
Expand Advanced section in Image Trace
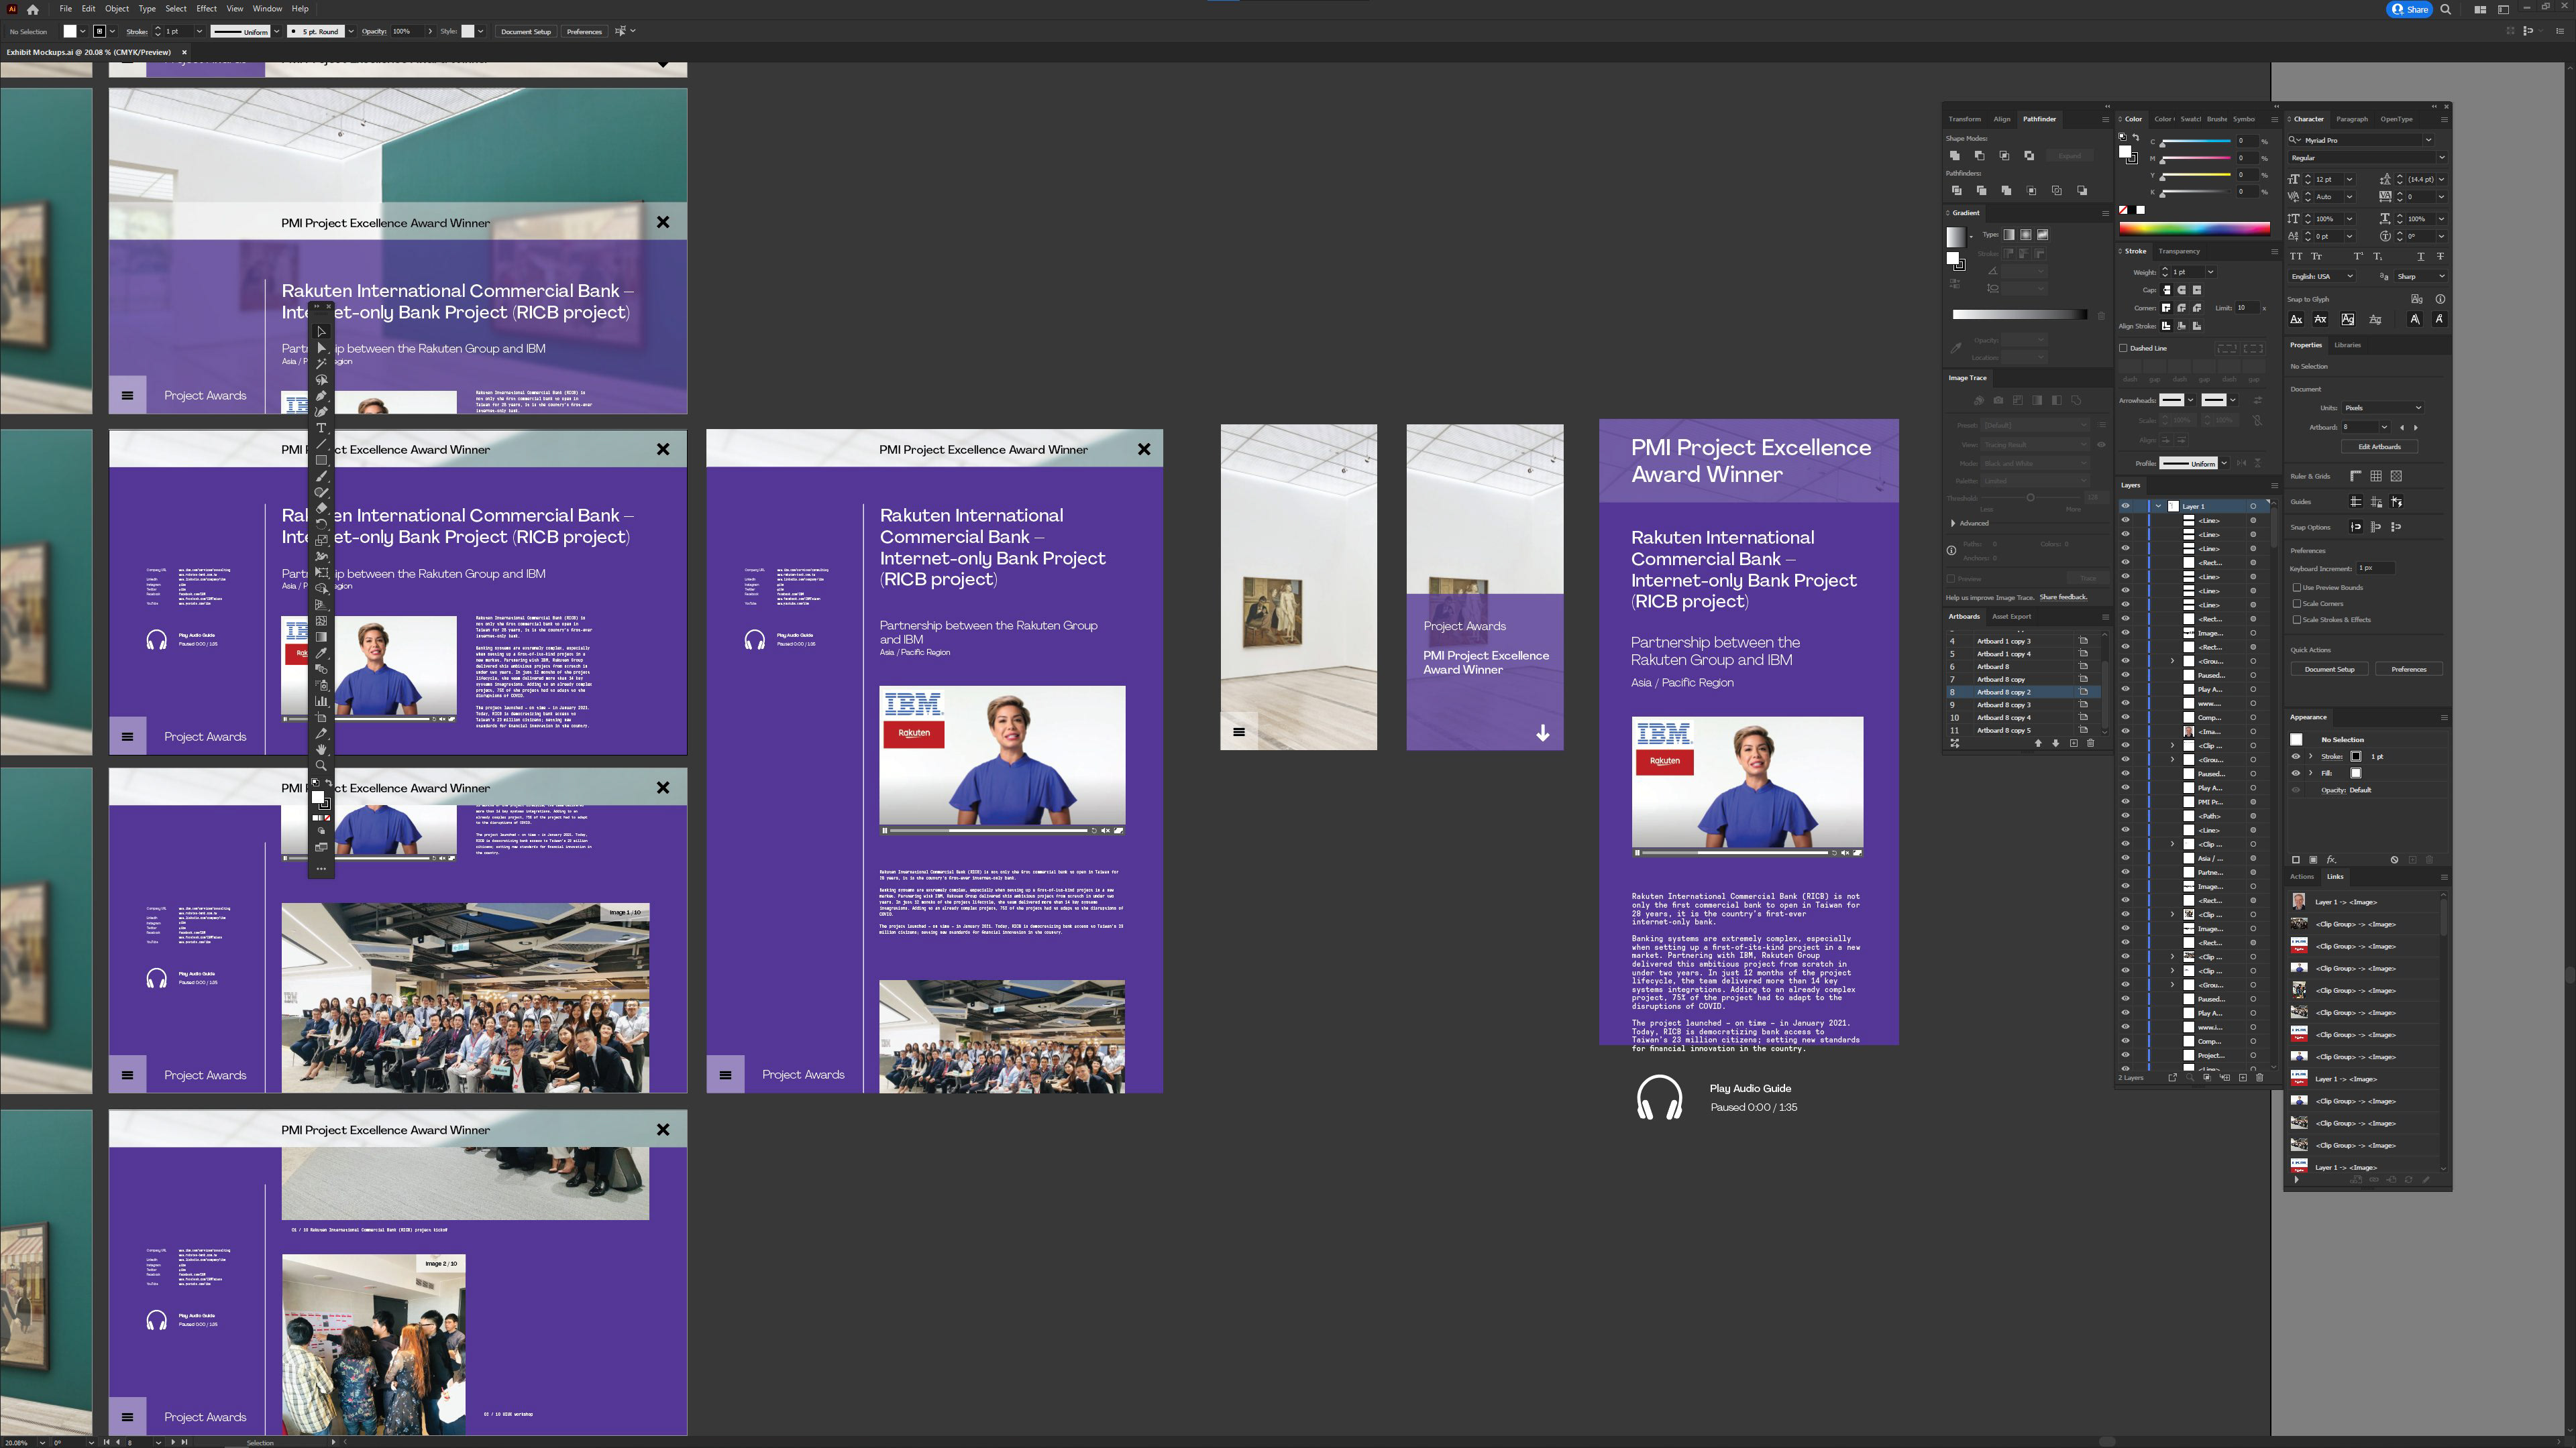(x=1953, y=523)
